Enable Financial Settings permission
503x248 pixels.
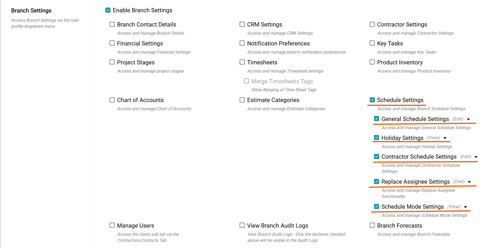pos(112,43)
